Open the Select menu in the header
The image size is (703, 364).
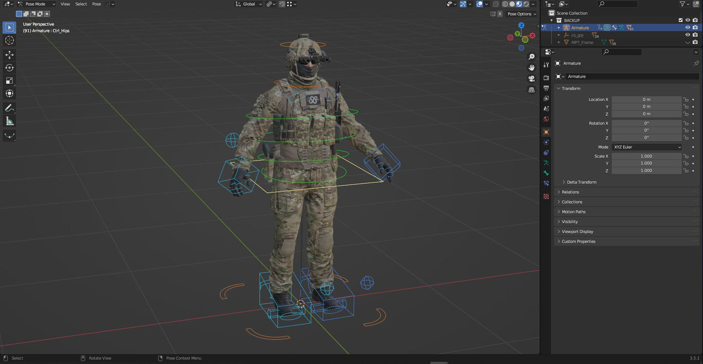[x=81, y=4]
